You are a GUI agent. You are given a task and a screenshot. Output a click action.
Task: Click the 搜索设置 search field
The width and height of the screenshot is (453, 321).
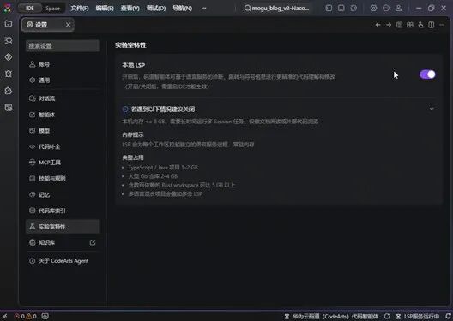[x=63, y=46]
